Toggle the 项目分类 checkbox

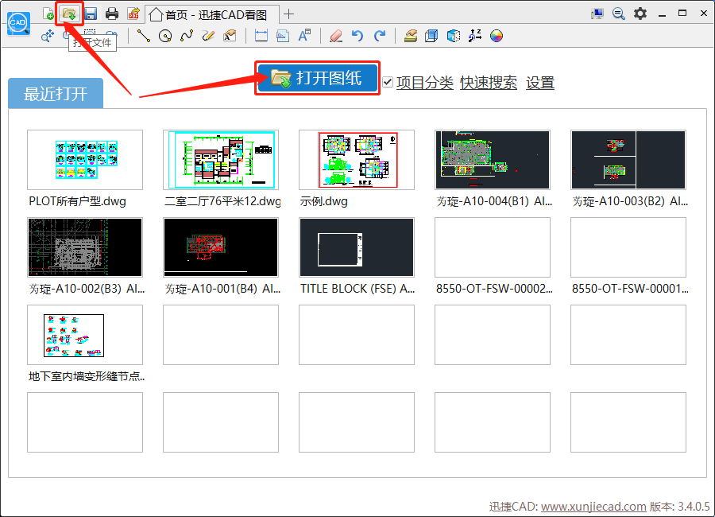coord(388,82)
